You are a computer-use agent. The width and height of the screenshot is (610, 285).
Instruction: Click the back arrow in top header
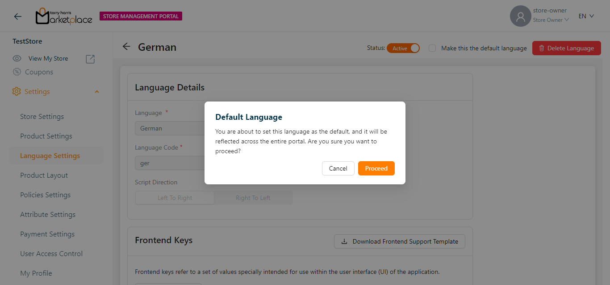tap(17, 16)
